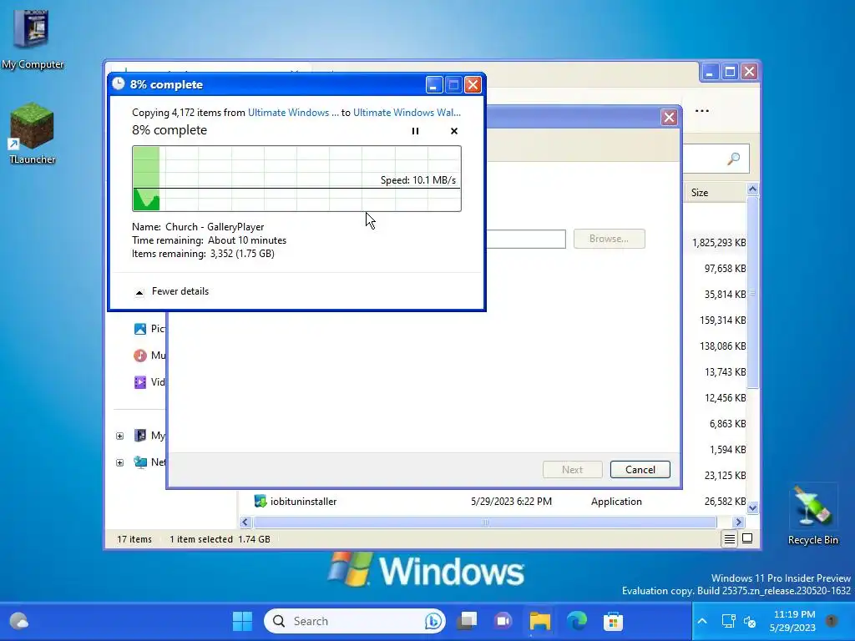Close the wizard dialog with red X
This screenshot has width=855, height=641.
point(669,117)
